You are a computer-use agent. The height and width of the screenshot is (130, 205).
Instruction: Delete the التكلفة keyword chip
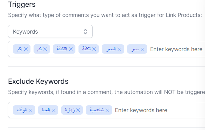71,49
